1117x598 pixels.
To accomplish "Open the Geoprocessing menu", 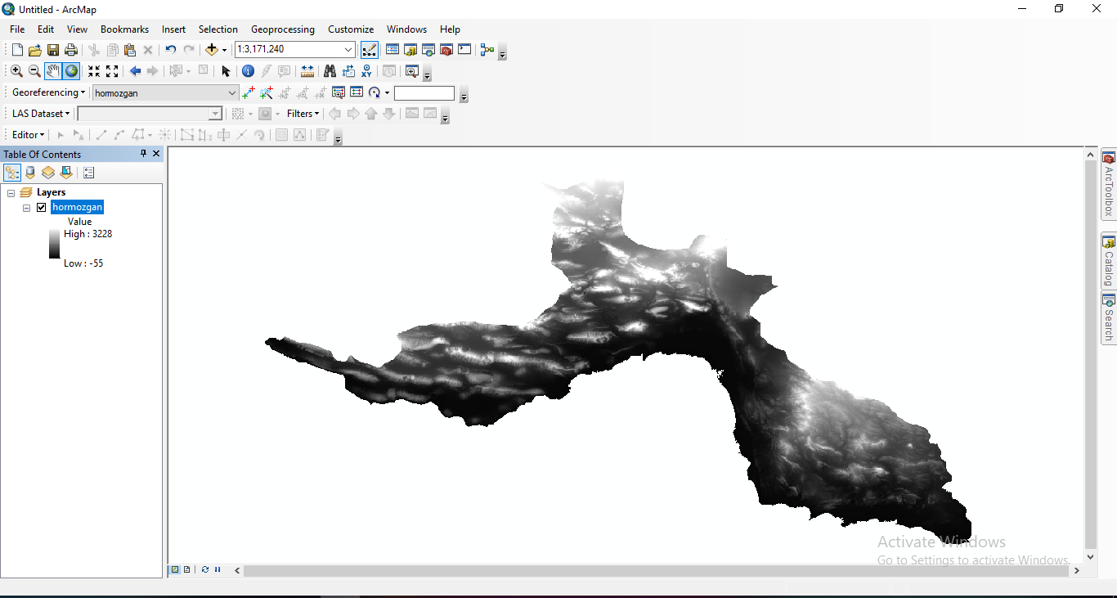I will [x=282, y=29].
